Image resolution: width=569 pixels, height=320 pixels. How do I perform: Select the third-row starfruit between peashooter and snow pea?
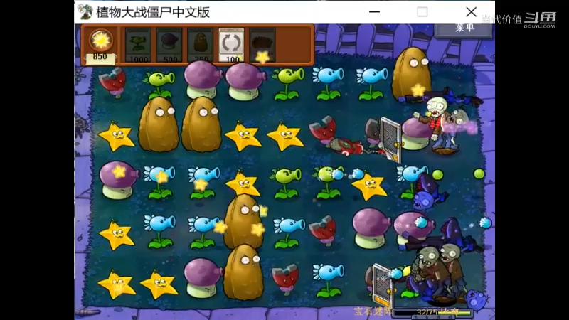(369, 186)
